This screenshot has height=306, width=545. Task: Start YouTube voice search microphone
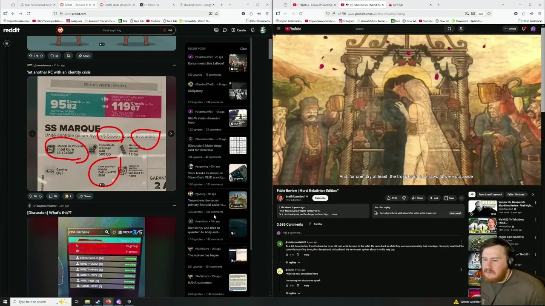[461, 29]
